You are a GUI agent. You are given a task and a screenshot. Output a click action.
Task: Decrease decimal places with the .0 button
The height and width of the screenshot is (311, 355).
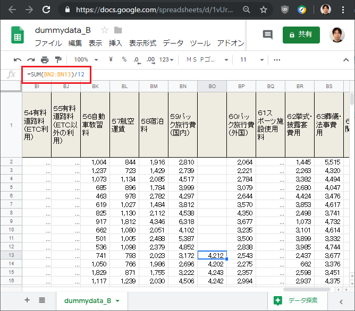pyautogui.click(x=137, y=60)
